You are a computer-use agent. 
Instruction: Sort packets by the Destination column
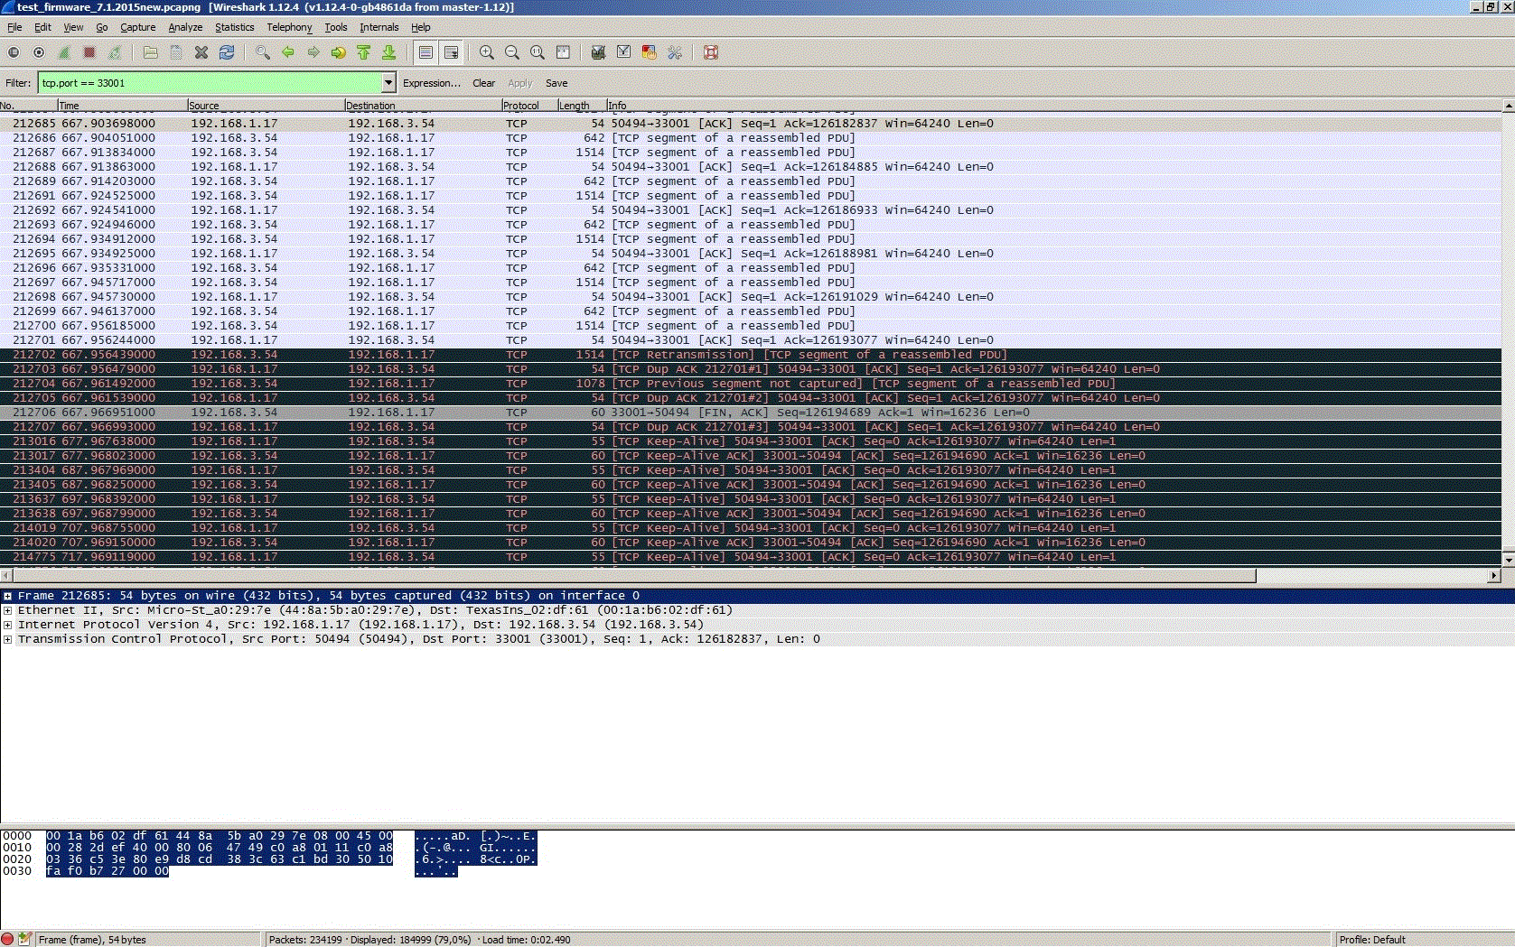click(x=423, y=106)
